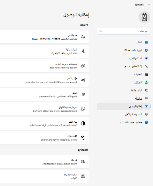The width and height of the screenshot is (153, 186).
Task: Open Text cursor (مؤشر النص) setting
Action: pos(44,80)
